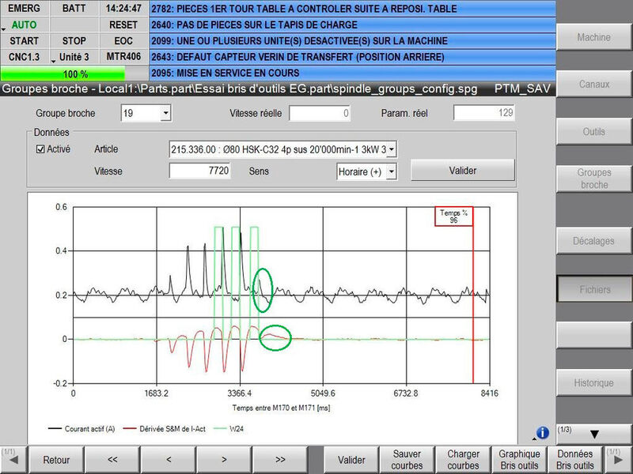This screenshot has height=474, width=633.
Task: Open Données Bris outils
Action: click(x=575, y=460)
